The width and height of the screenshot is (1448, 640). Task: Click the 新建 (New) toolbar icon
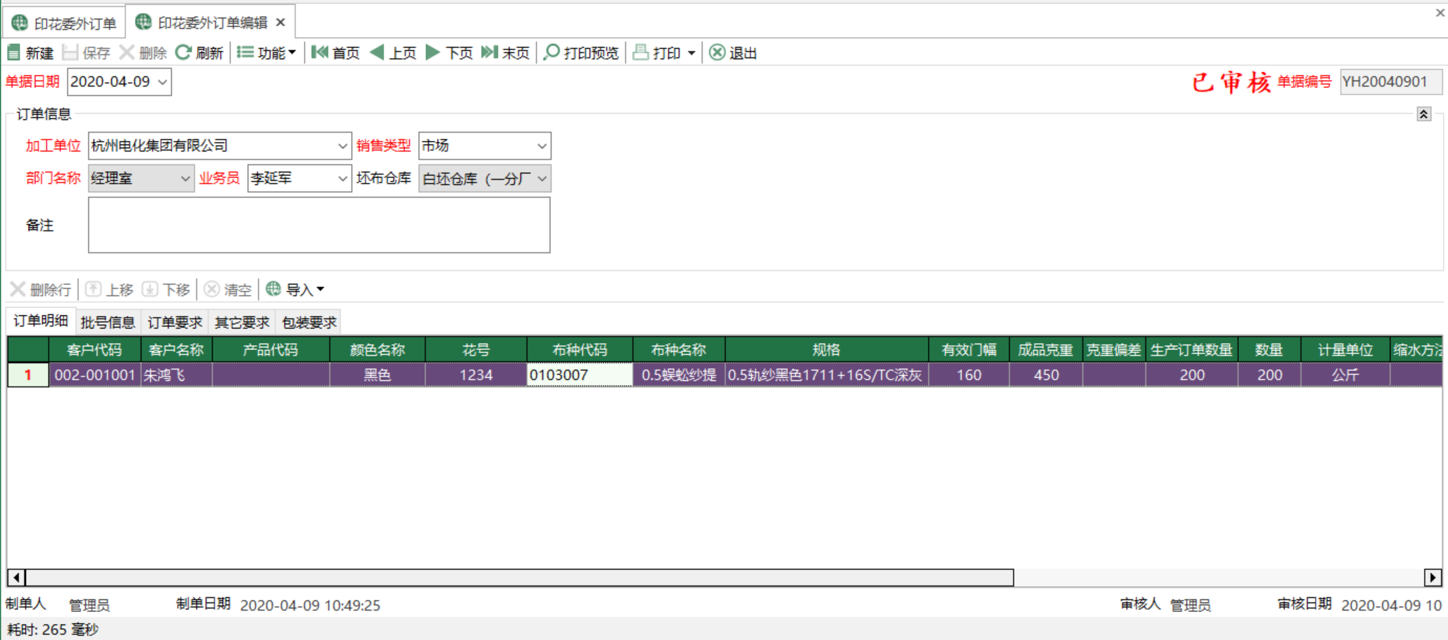tap(14, 52)
